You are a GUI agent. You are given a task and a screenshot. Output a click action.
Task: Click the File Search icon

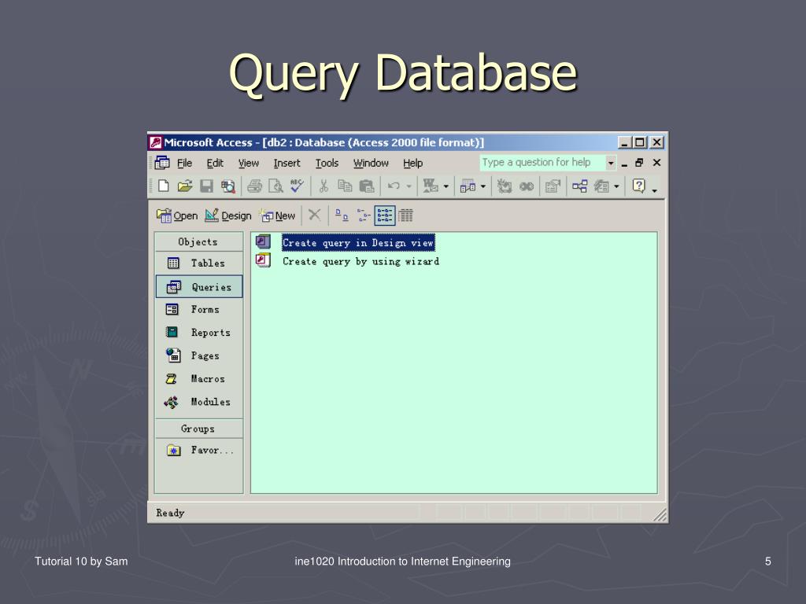[227, 186]
